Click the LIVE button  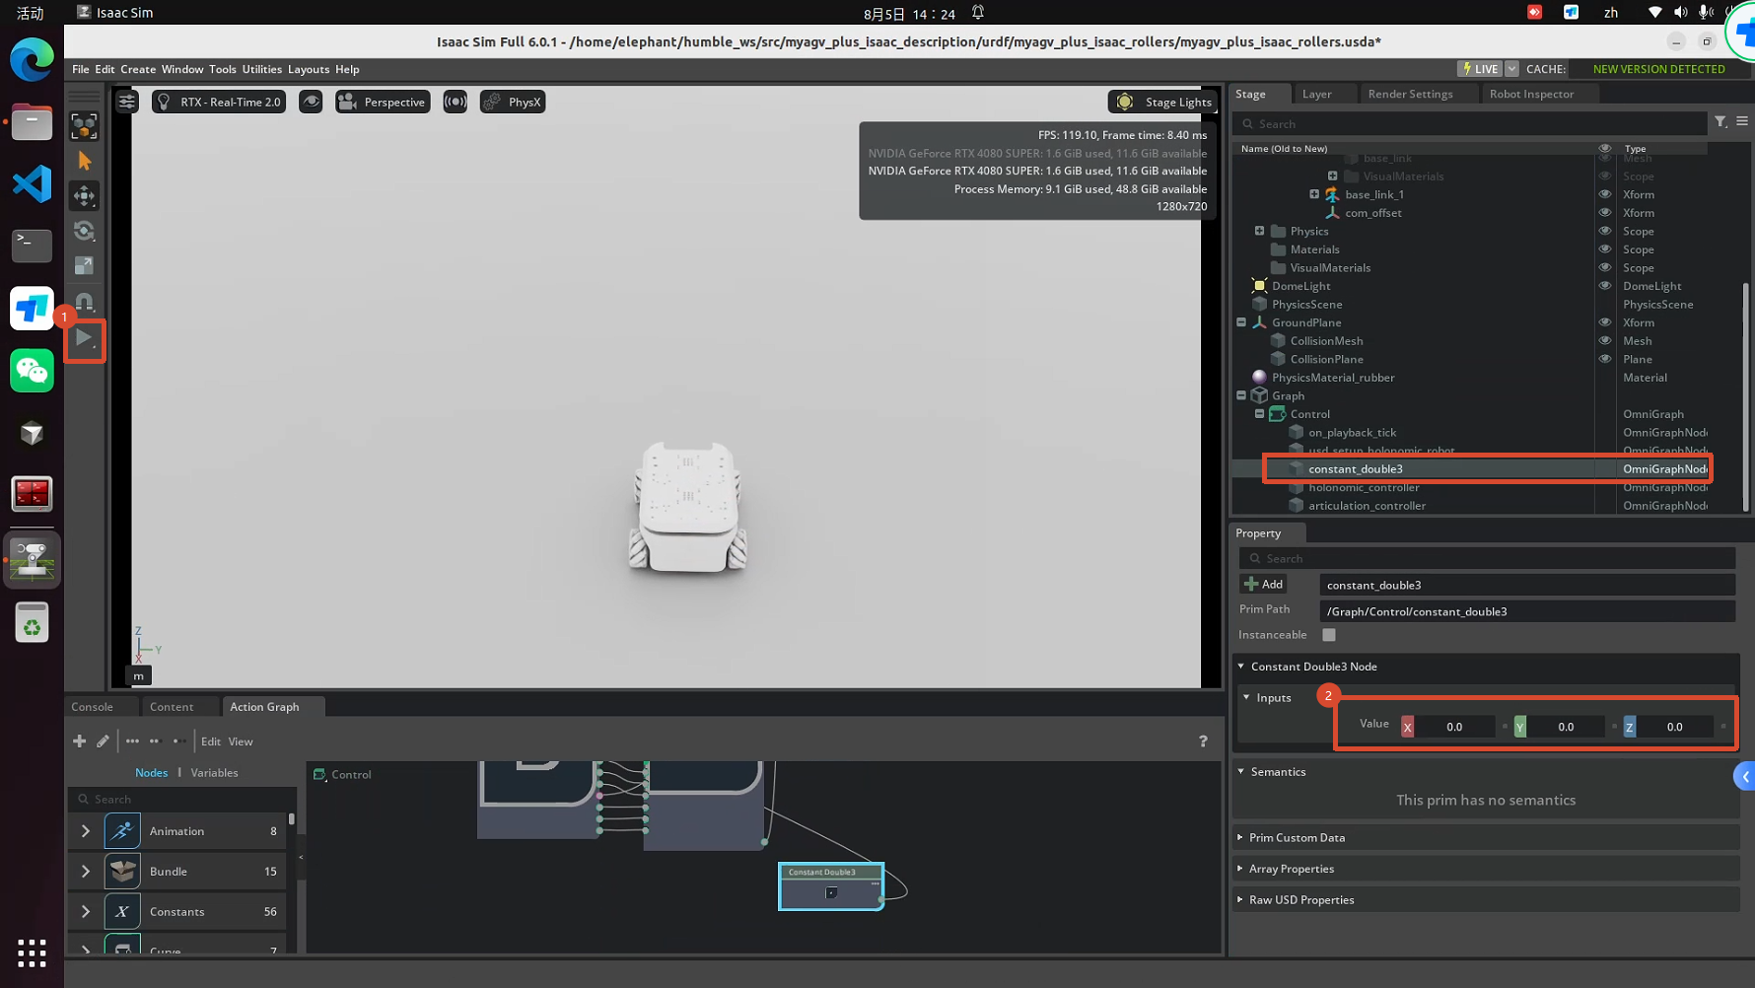1479,69
